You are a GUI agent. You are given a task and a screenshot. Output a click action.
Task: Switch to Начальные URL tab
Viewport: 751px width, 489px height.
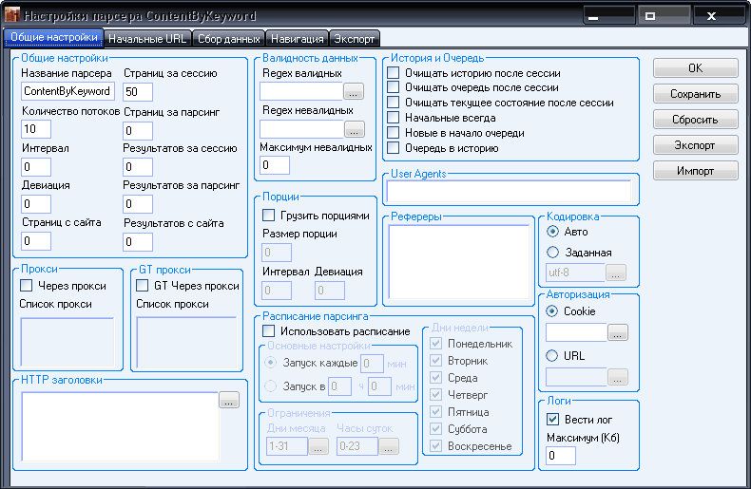[x=147, y=39]
